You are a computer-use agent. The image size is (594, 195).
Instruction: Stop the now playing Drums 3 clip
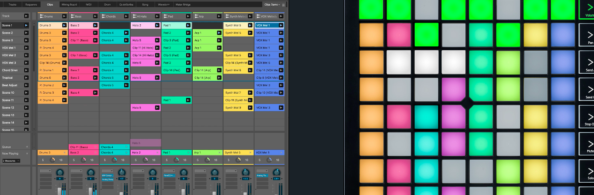[x=65, y=152]
